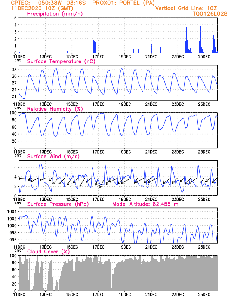Click the 33 value on temperature axis

(x=15, y=70)
